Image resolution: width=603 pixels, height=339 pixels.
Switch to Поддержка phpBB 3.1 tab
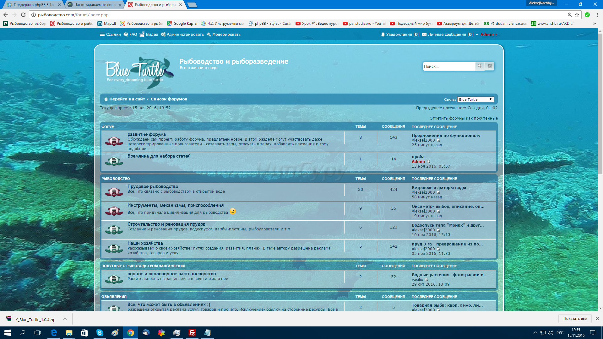pos(31,5)
